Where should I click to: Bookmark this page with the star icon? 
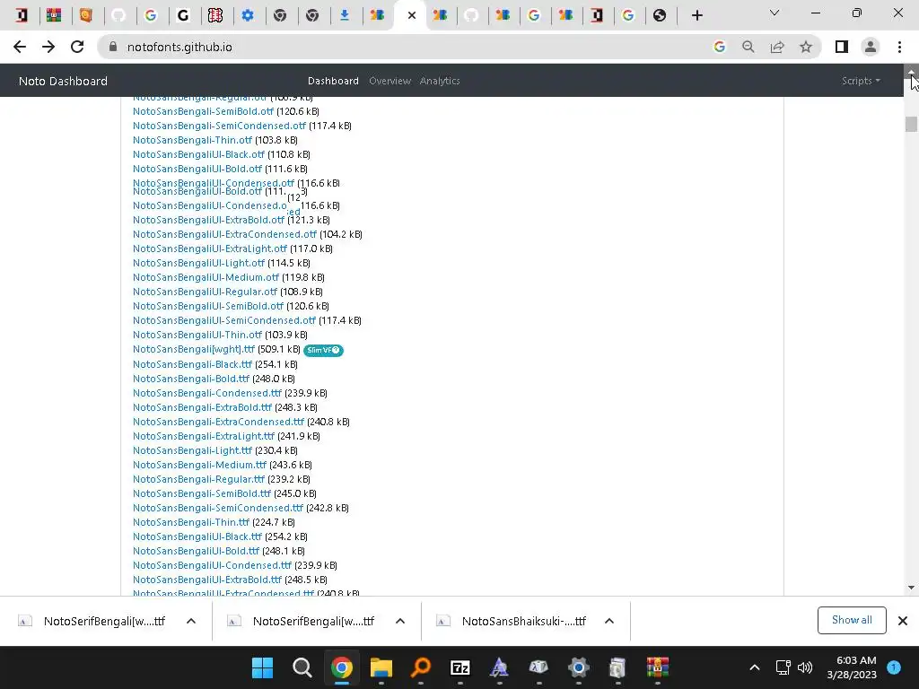pos(806,47)
